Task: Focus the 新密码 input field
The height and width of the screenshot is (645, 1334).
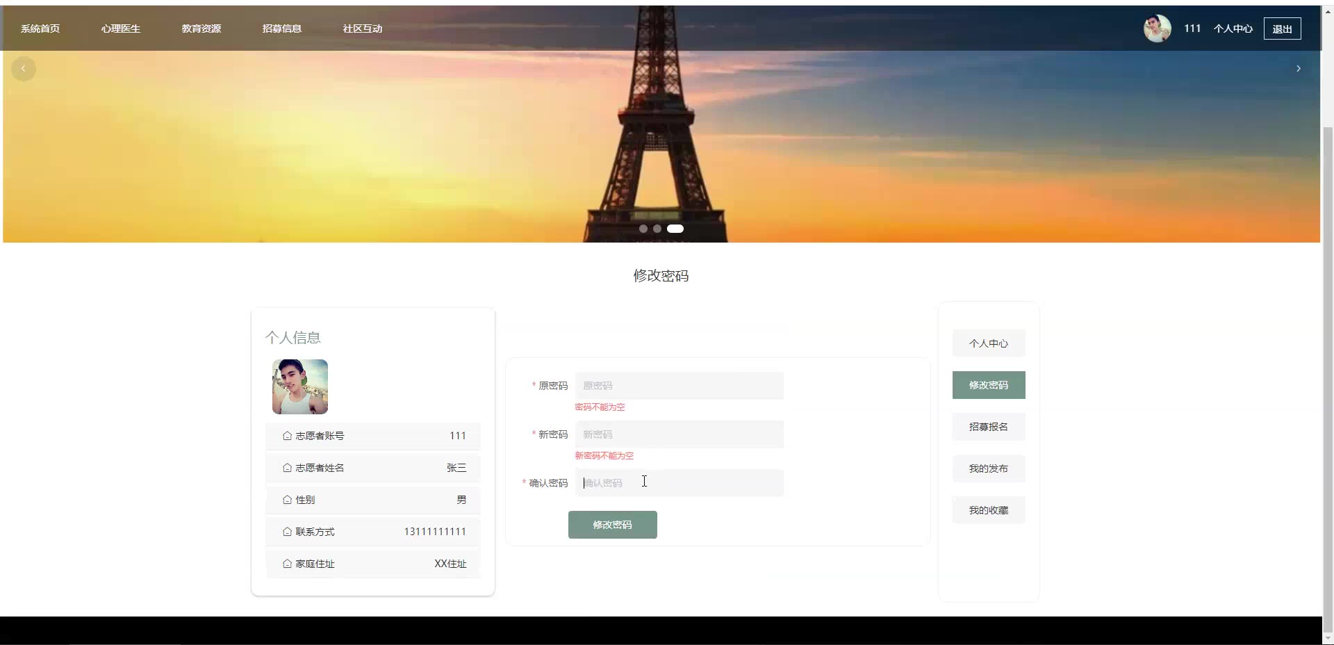Action: 680,434
